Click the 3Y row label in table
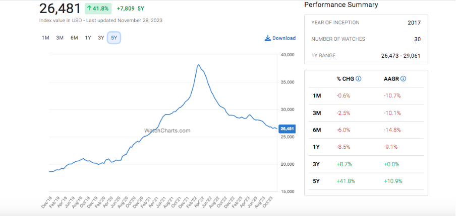Screen dimensions: 456x216 click(316, 164)
